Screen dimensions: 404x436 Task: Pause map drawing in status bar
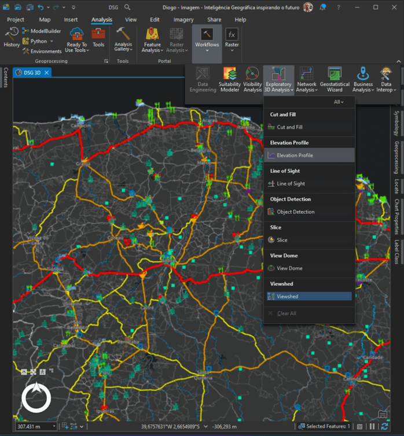(x=373, y=427)
